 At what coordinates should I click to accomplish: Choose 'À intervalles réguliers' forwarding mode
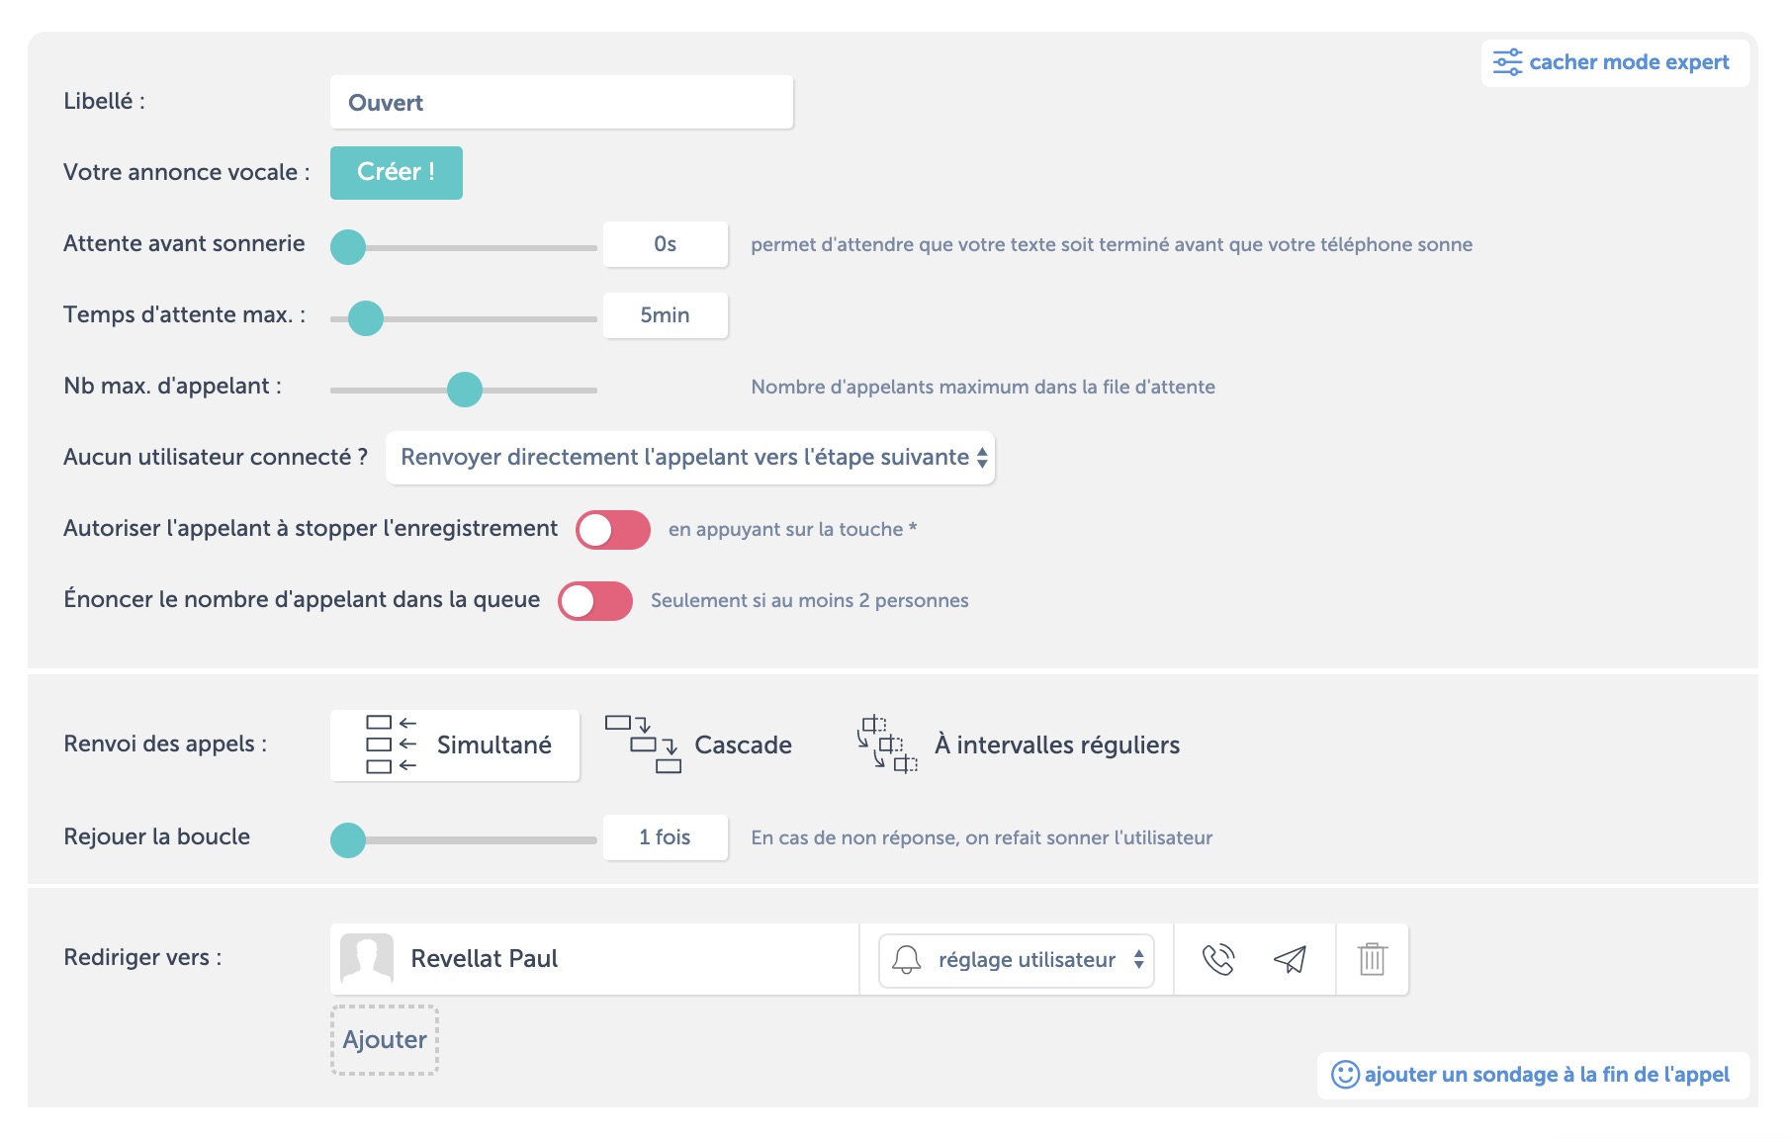click(x=1018, y=745)
